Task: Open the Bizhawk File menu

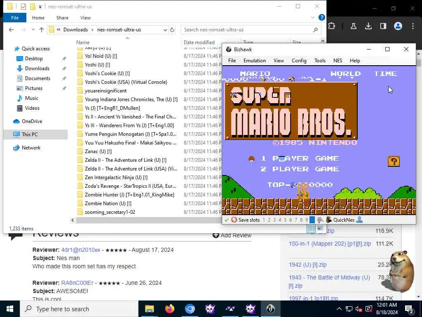Action: 232,61
